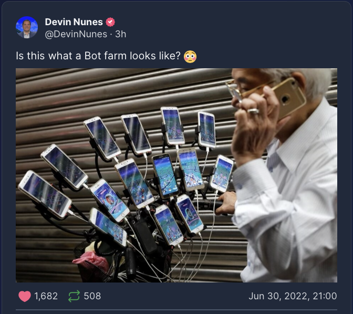Click the bicycle handlebar grip in photo
The image size is (353, 314).
(208, 204)
